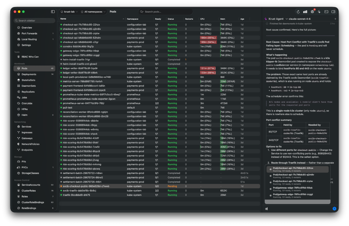Click the refresh icon in top toolbar
The image size is (349, 226).
[298, 12]
